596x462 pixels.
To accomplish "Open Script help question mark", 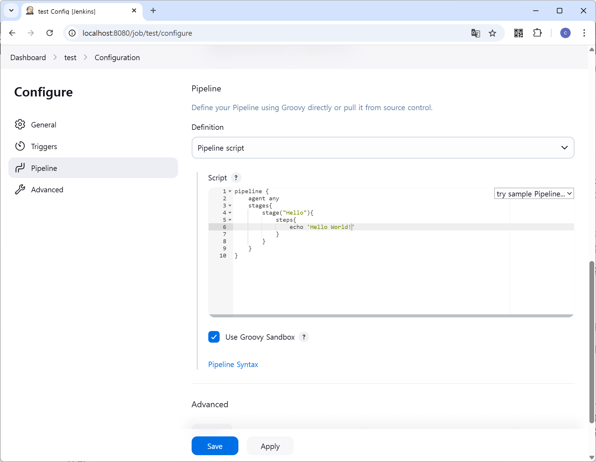I will click(x=236, y=178).
